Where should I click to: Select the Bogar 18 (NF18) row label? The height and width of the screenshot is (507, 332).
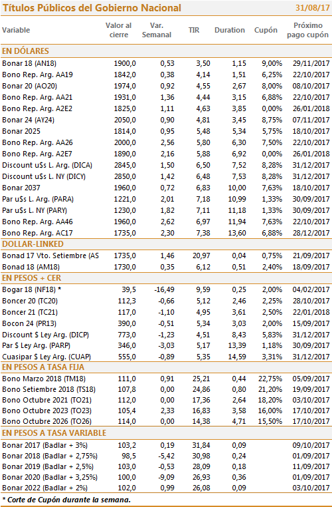click(x=32, y=289)
